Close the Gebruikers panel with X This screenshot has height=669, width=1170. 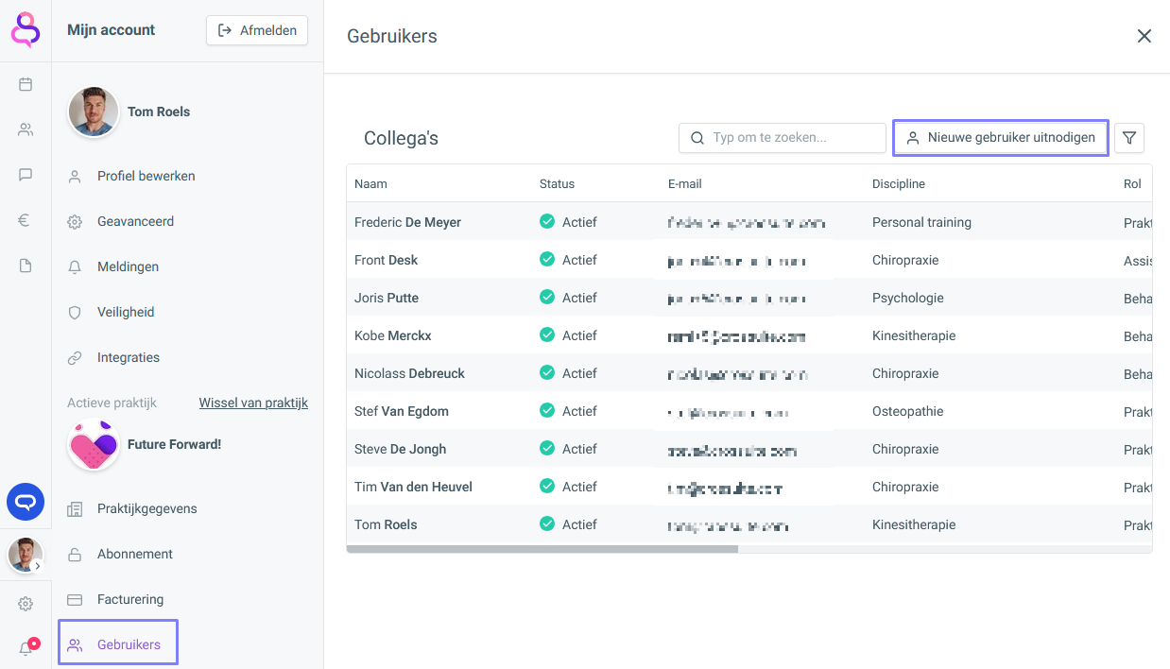pyautogui.click(x=1144, y=36)
